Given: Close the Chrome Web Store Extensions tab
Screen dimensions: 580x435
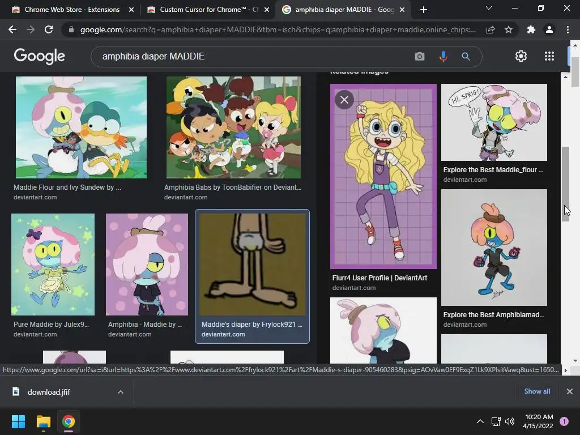Looking at the screenshot, I should click(x=131, y=10).
